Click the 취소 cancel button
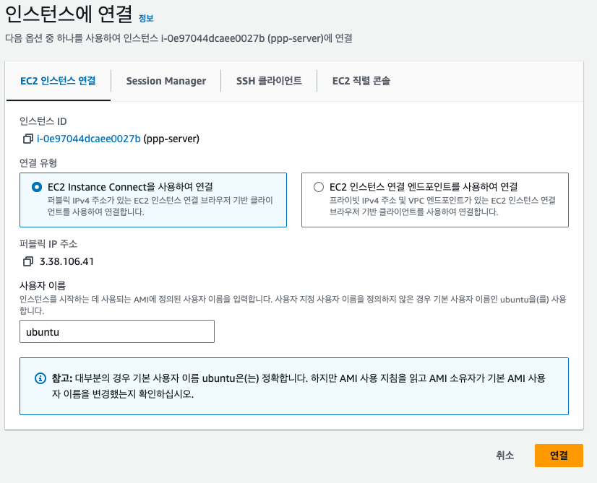 pyautogui.click(x=505, y=456)
